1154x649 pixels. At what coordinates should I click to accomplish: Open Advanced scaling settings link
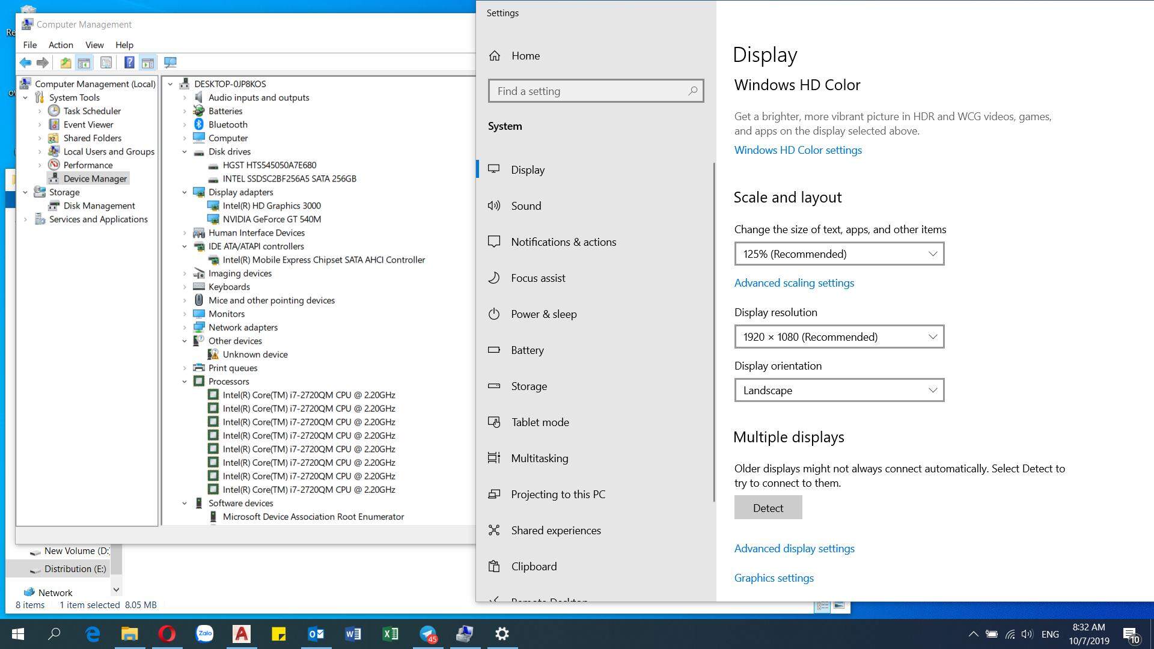(793, 283)
